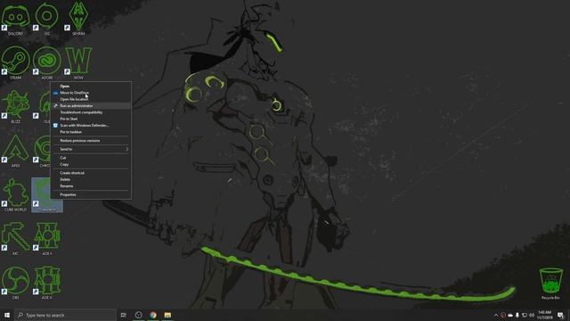Click the red circular system tray icon
Viewport: 570px width, 321px height.
[503, 315]
